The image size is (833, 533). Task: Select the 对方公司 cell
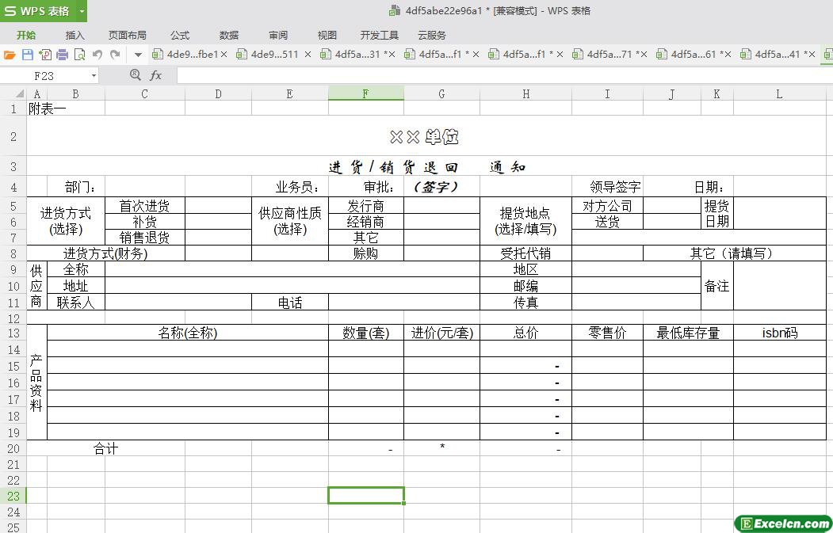607,205
